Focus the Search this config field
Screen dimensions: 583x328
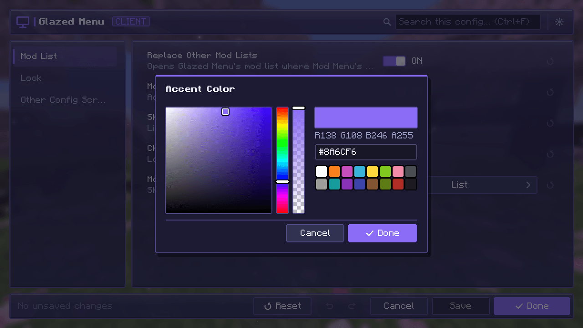468,22
